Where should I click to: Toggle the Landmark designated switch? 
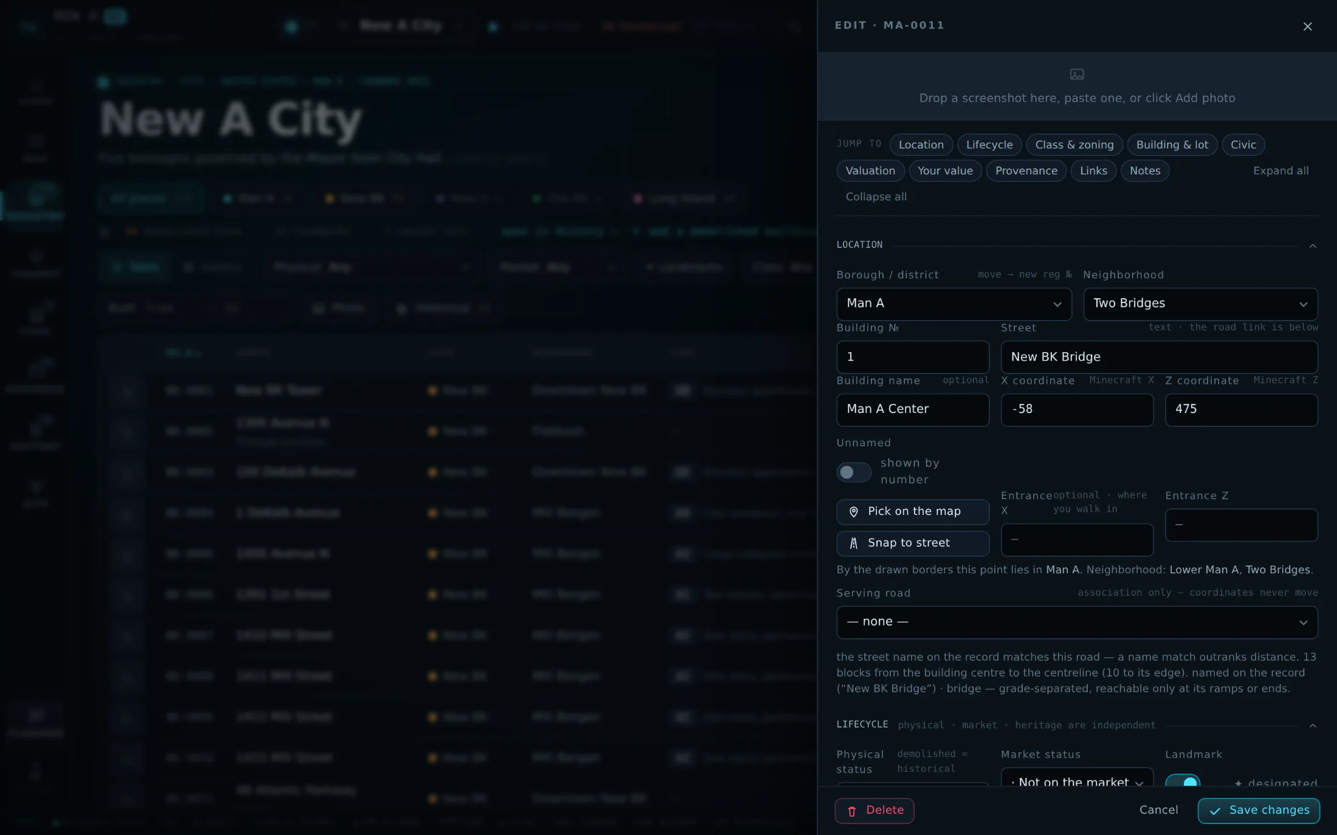tap(1182, 781)
